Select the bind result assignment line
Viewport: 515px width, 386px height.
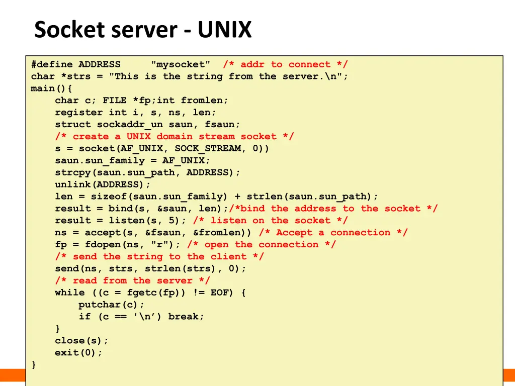click(x=141, y=209)
